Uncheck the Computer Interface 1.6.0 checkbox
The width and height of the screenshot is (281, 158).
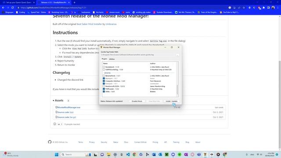click(104, 81)
